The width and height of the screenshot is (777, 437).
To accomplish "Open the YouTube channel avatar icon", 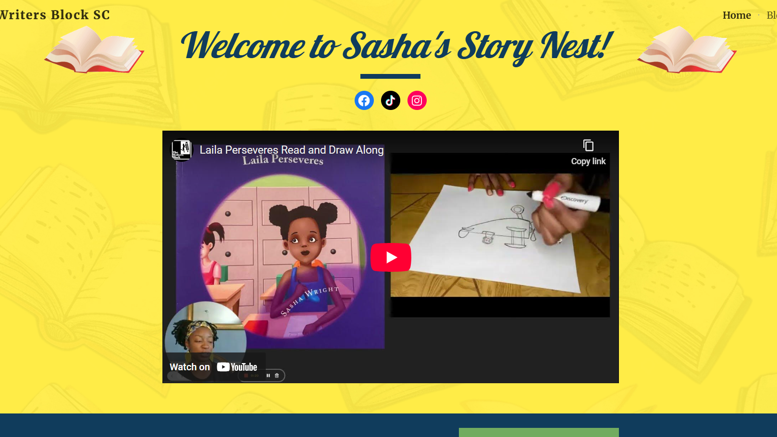I will [x=182, y=150].
